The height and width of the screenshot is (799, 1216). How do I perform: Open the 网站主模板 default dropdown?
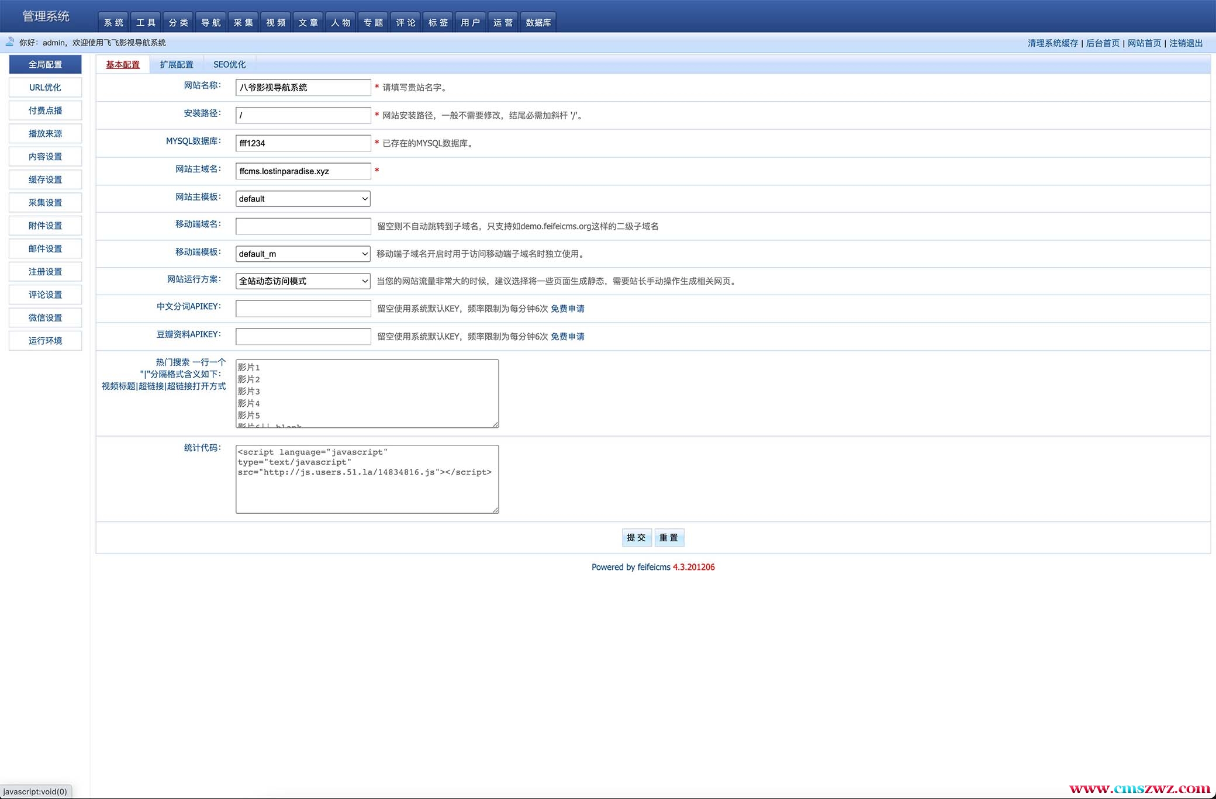click(303, 199)
